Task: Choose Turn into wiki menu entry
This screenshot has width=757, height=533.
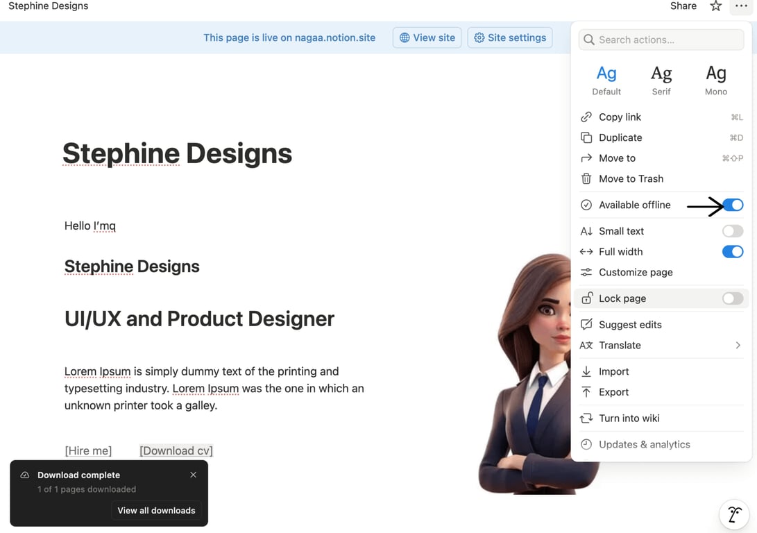Action: click(661, 418)
